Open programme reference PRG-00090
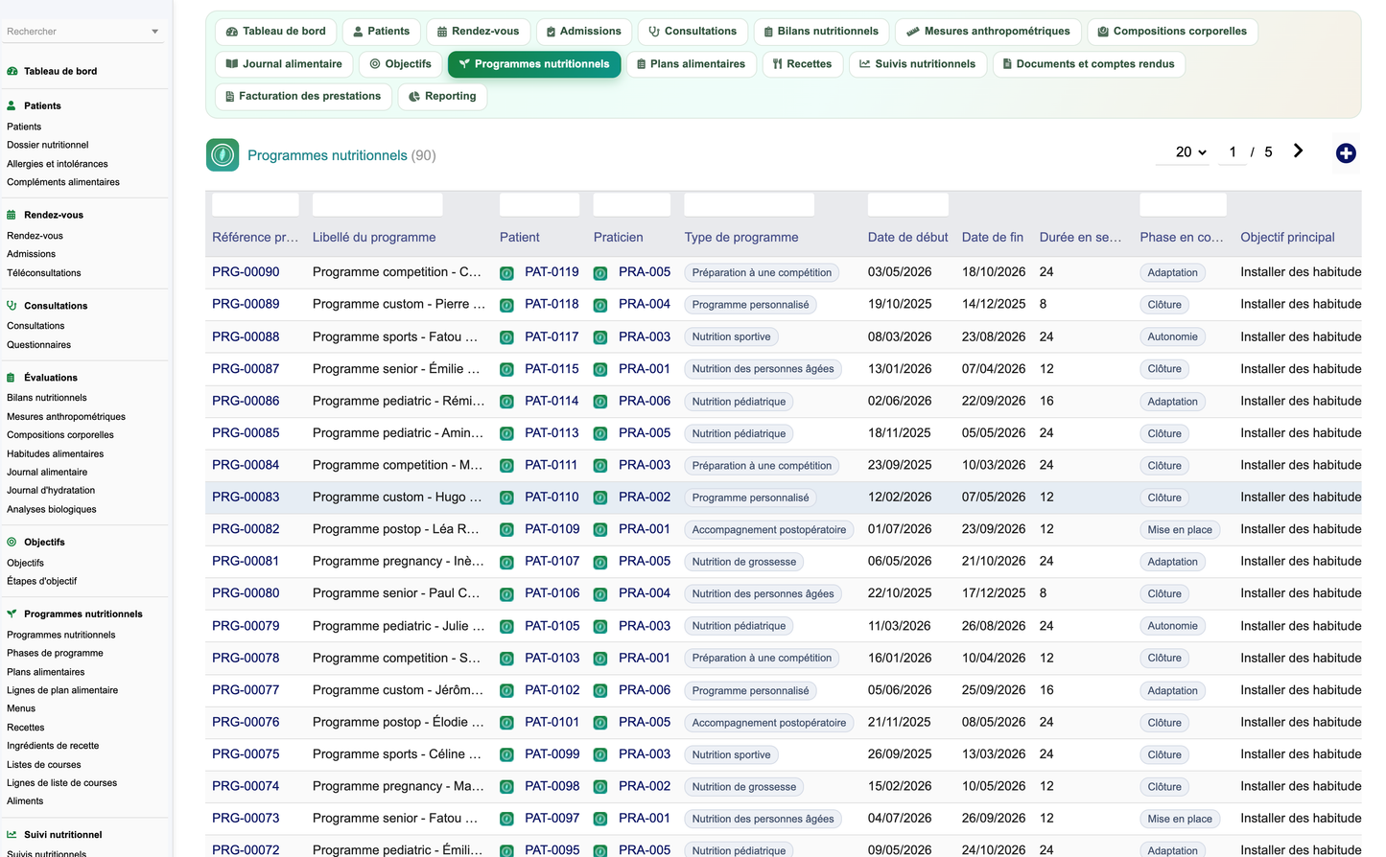 click(246, 272)
